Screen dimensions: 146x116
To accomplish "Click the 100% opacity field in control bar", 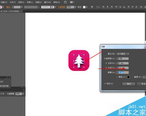I will click(x=70, y=7).
